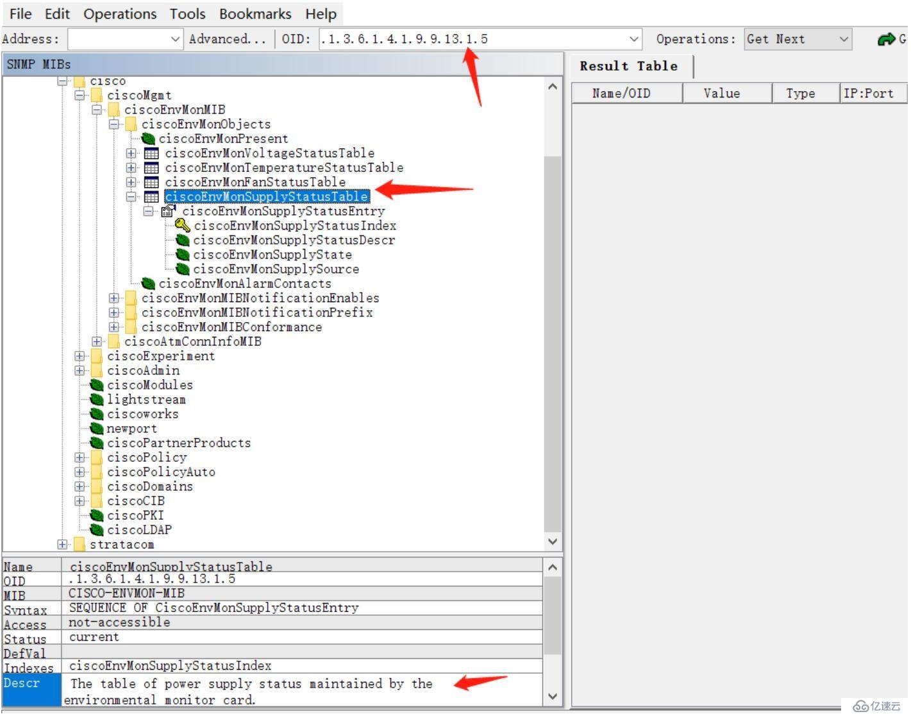Click the ciscoLDAP leaf icon

(97, 530)
